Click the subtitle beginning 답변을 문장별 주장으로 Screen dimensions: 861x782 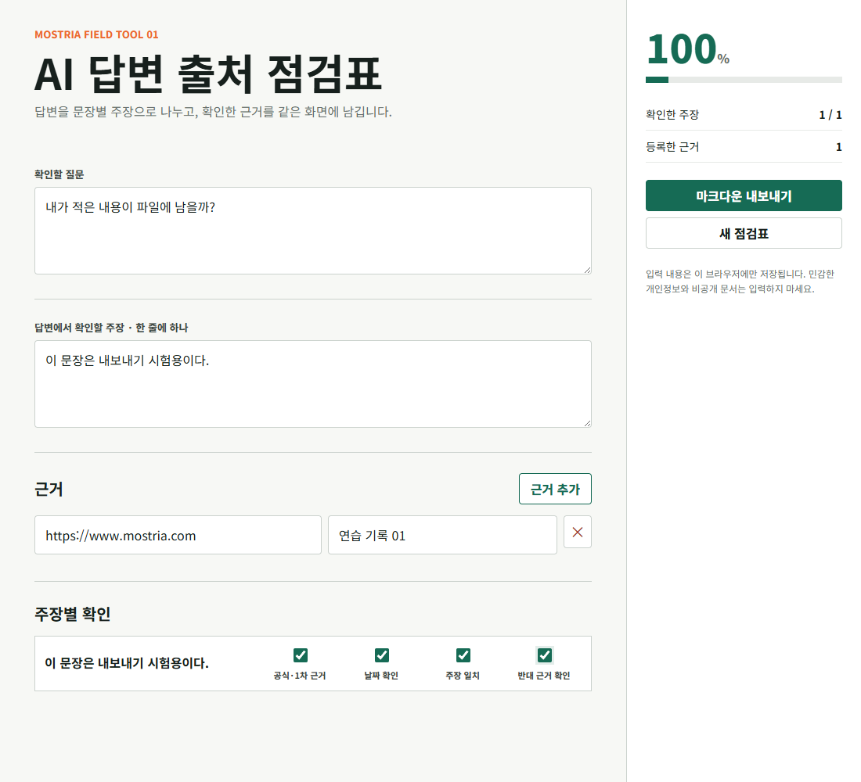point(213,112)
